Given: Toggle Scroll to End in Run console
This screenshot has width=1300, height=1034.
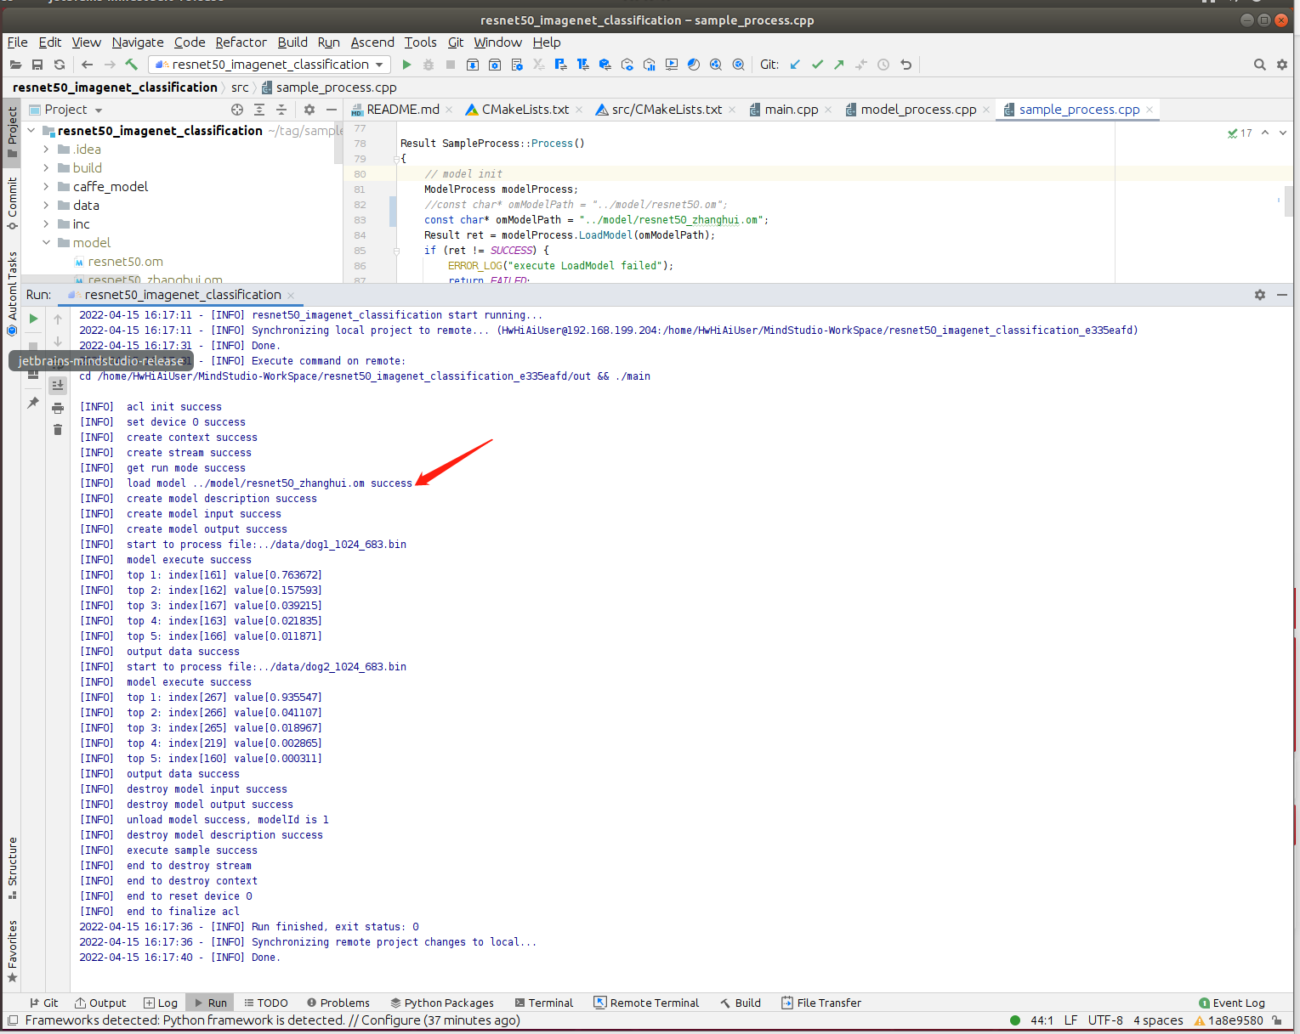Looking at the screenshot, I should pyautogui.click(x=58, y=385).
